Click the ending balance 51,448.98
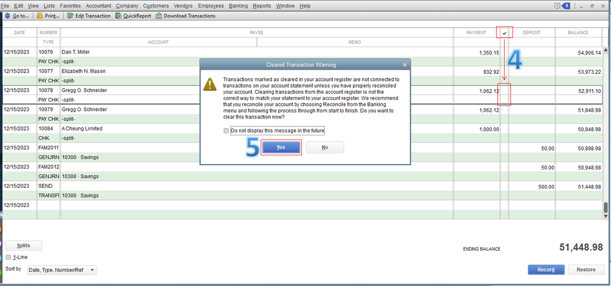 pyautogui.click(x=581, y=248)
